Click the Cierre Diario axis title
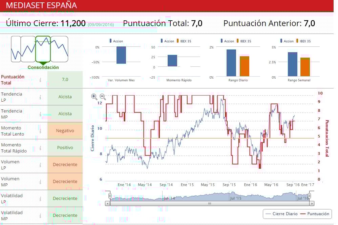 (x=92, y=138)
